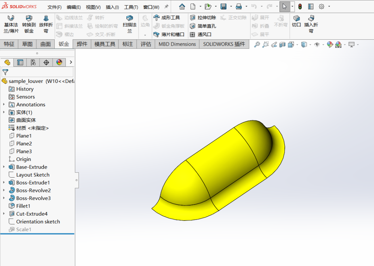Screen dimensions: 374x266
Task: Expand the Base-Extrude feature node
Action: tap(4, 167)
